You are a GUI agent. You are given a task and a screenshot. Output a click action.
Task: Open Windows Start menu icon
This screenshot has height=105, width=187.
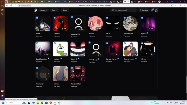[x=3, y=103]
